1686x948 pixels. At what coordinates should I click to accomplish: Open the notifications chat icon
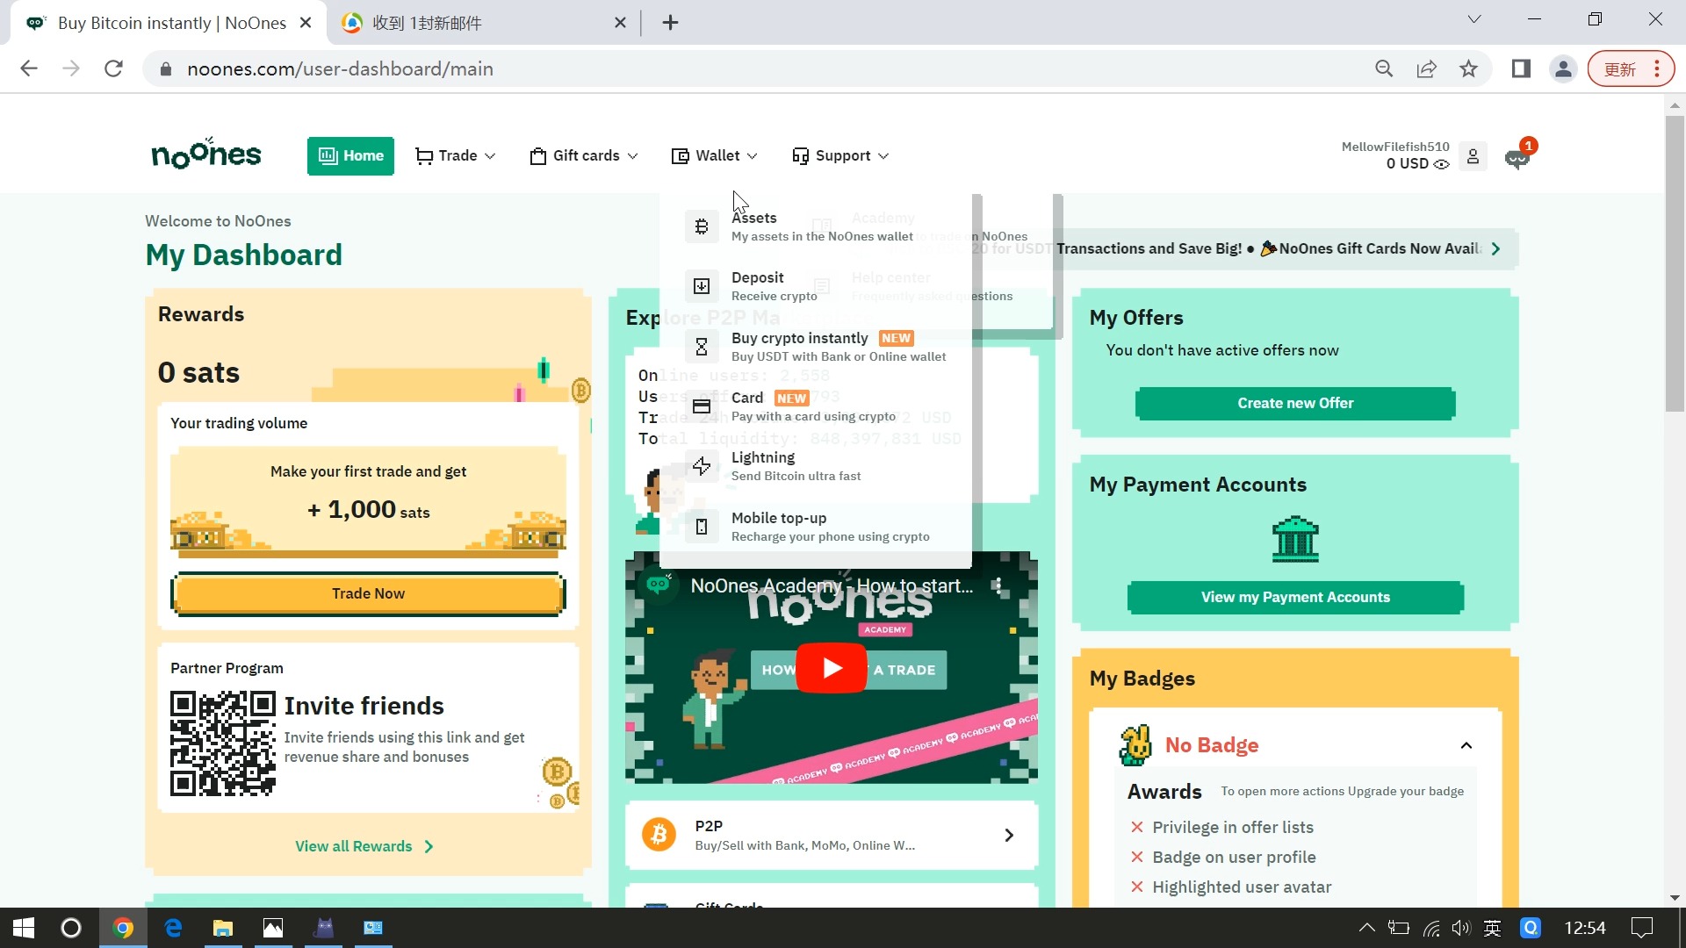click(1517, 158)
